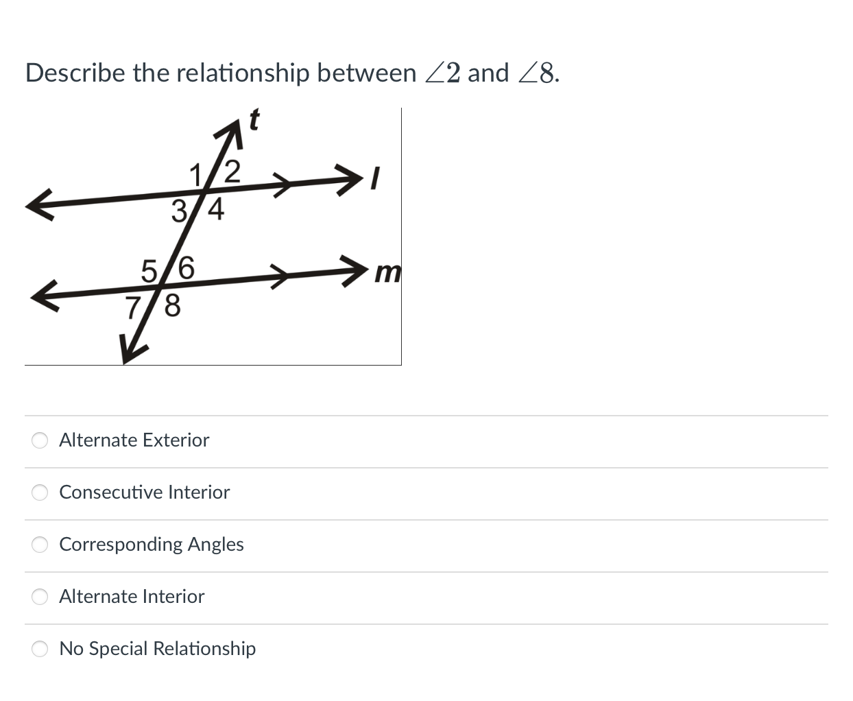This screenshot has height=701, width=853.
Task: Click the label m on the lower line
Action: pos(387,273)
